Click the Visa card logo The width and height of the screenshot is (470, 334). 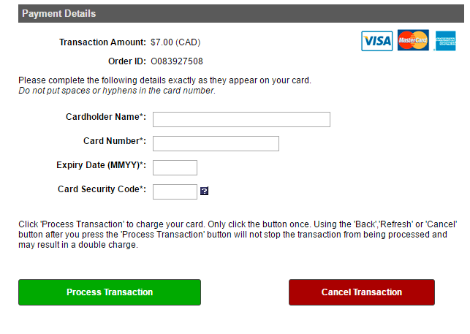tap(376, 41)
